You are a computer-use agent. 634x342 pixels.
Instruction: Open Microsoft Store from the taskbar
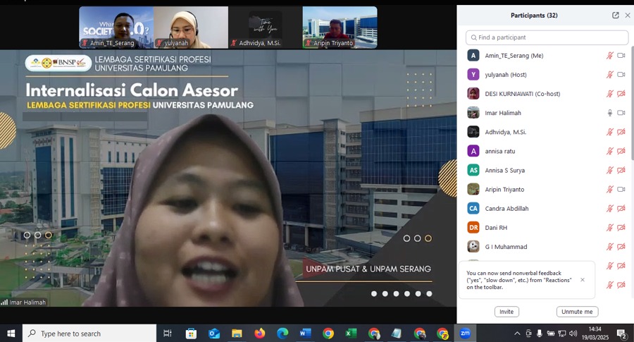click(x=191, y=333)
